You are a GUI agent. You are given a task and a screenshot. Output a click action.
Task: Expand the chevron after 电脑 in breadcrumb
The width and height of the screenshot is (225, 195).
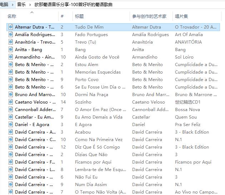tap(12, 5)
